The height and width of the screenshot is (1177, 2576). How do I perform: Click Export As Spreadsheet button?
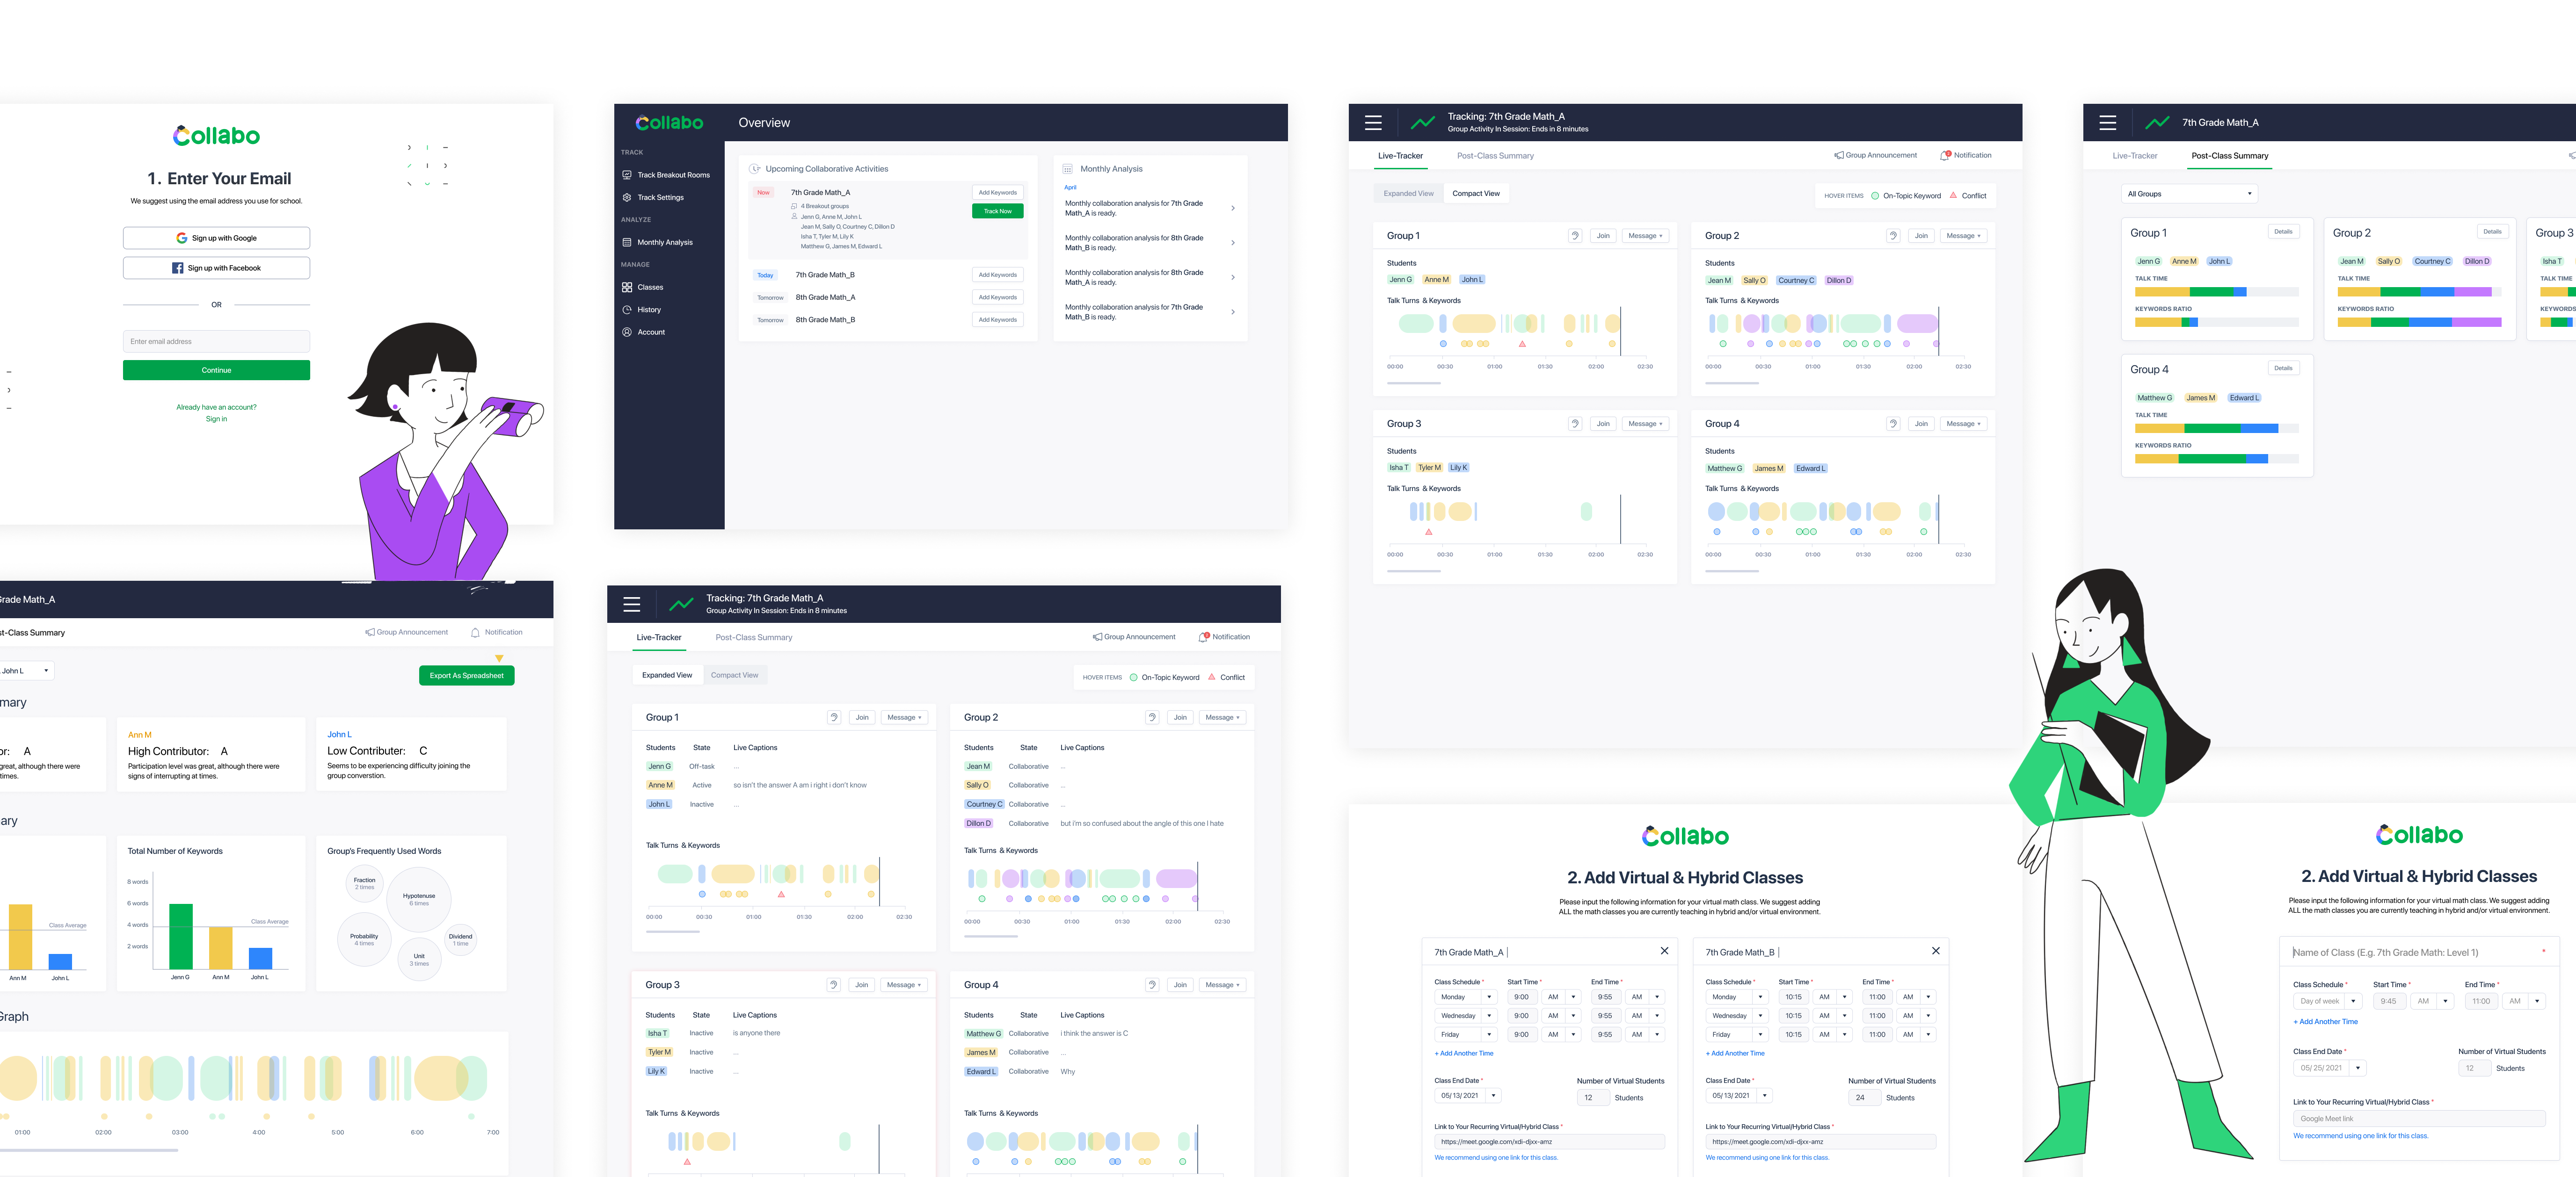click(466, 675)
